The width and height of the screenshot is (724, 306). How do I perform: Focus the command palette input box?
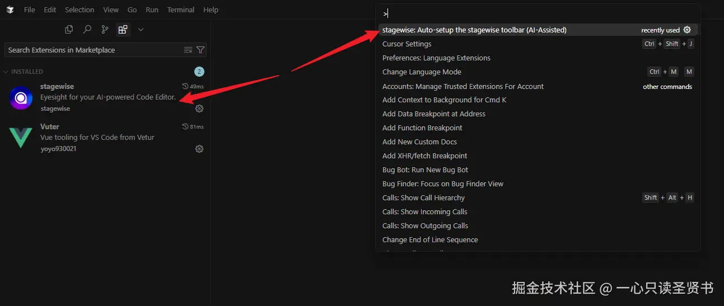tap(538, 13)
